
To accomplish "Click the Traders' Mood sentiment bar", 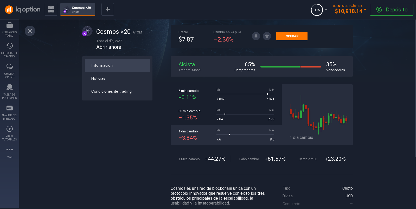I will coord(290,67).
